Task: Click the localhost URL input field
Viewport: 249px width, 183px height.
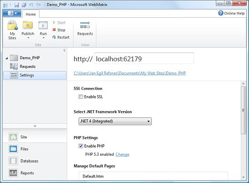Action: [x=144, y=58]
